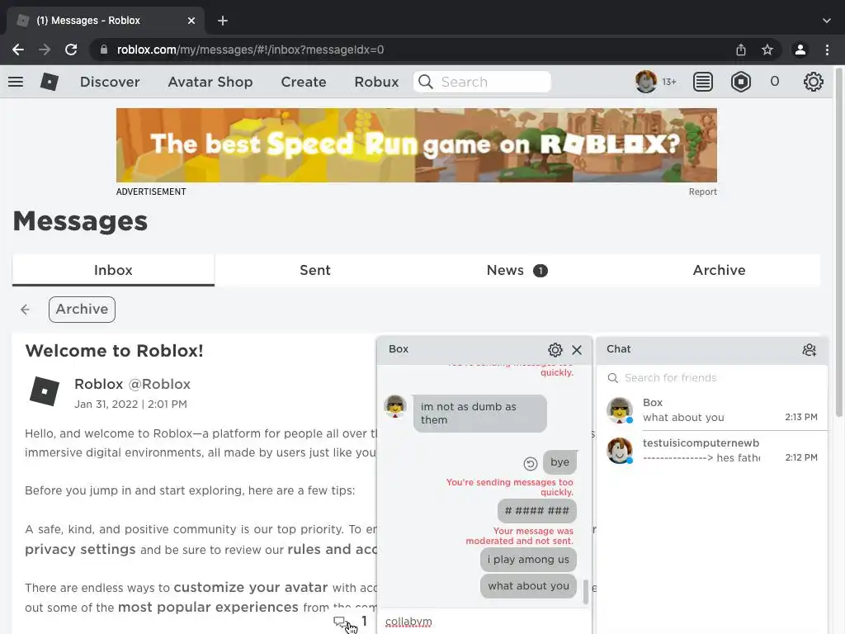Report the advertisement
This screenshot has height=634, width=845.
(702, 192)
